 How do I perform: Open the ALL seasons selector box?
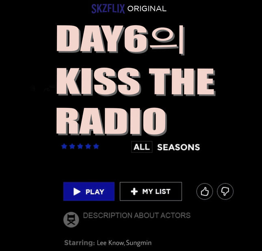[142, 147]
